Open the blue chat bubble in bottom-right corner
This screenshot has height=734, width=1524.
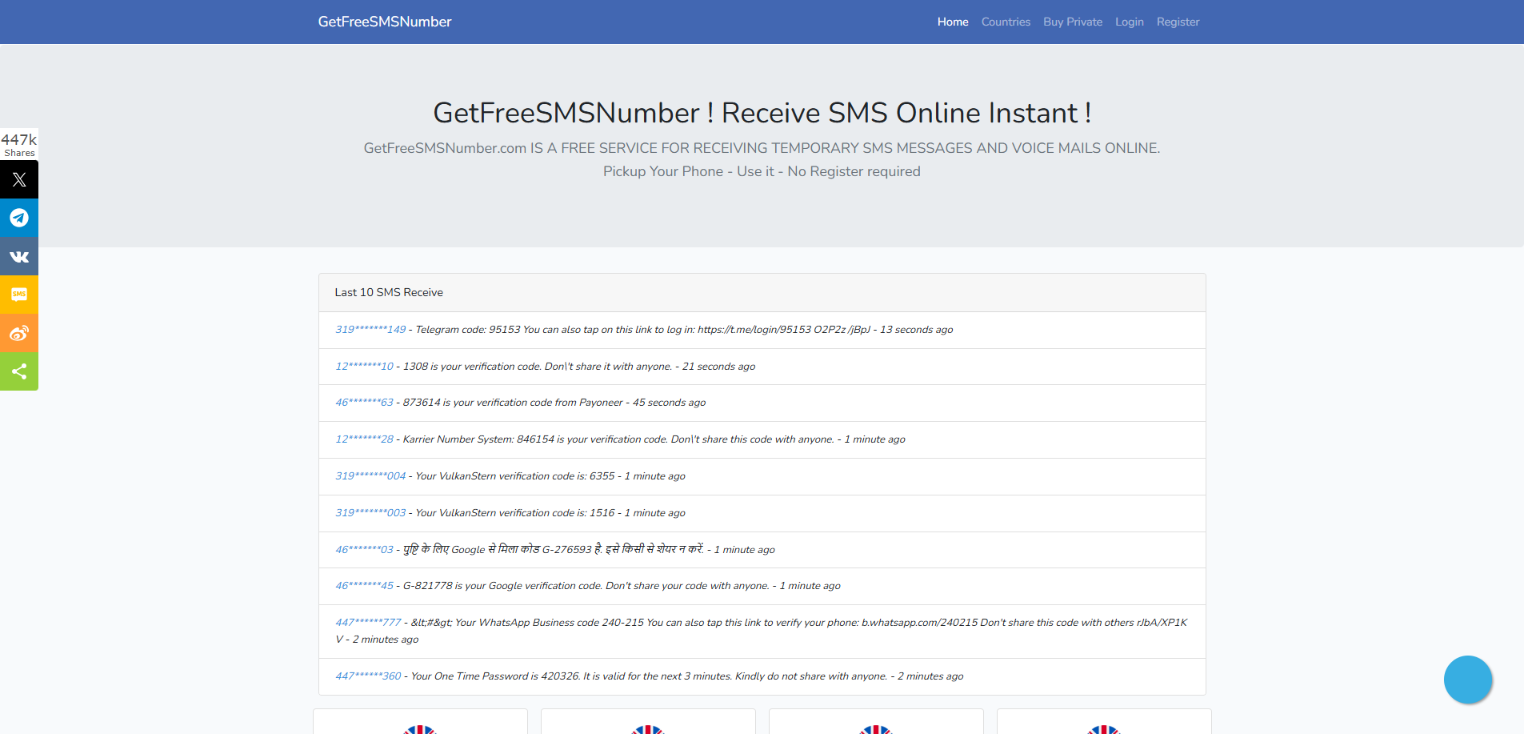1467,679
